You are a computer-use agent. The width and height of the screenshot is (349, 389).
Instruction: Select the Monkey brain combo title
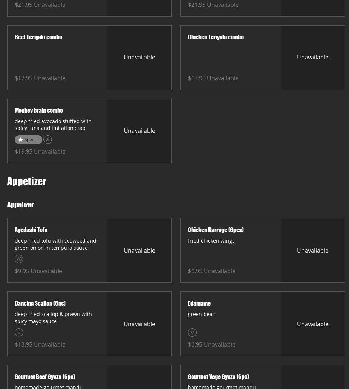pos(39,110)
